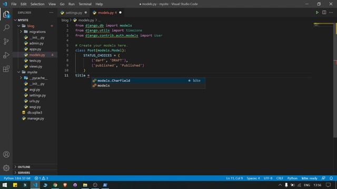Run Python file with play icon
The width and height of the screenshot is (337, 189).
(317, 13)
